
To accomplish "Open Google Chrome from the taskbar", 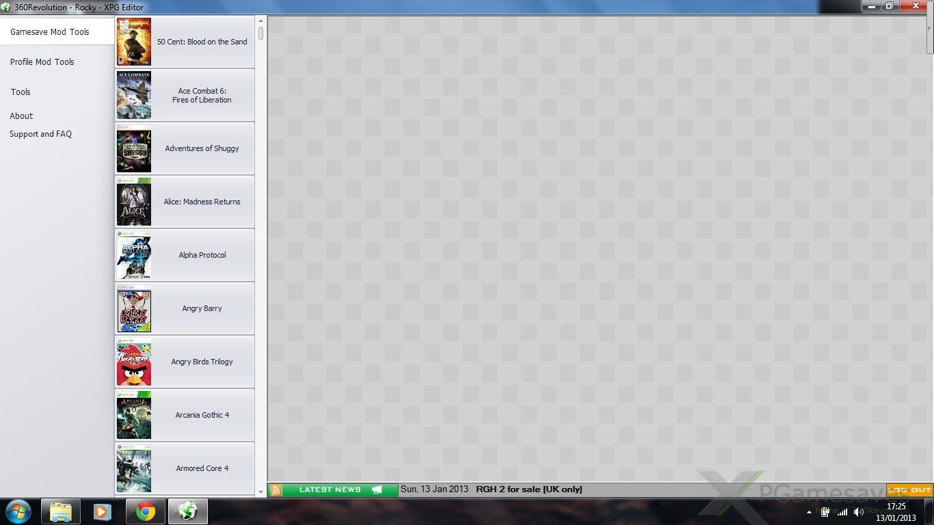I will [145, 511].
